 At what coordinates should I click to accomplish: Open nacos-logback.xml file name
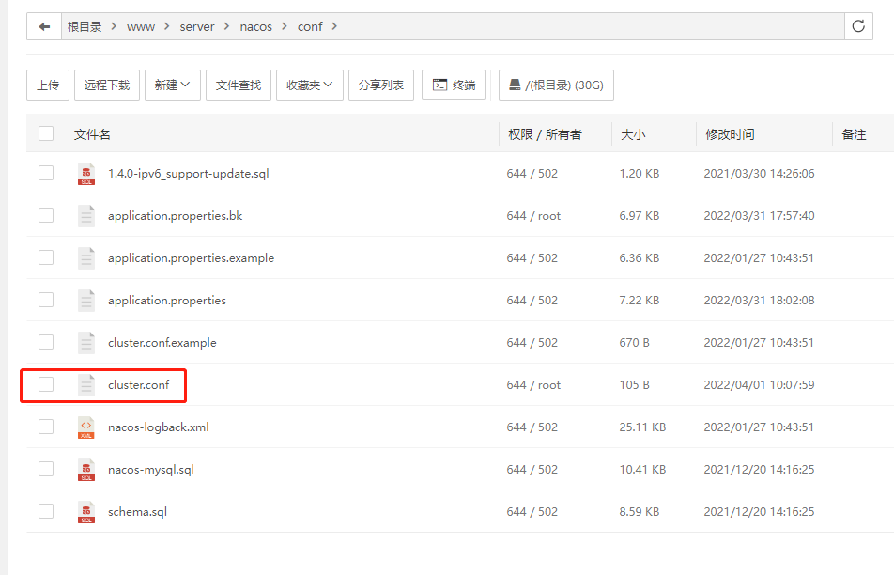[x=159, y=427]
